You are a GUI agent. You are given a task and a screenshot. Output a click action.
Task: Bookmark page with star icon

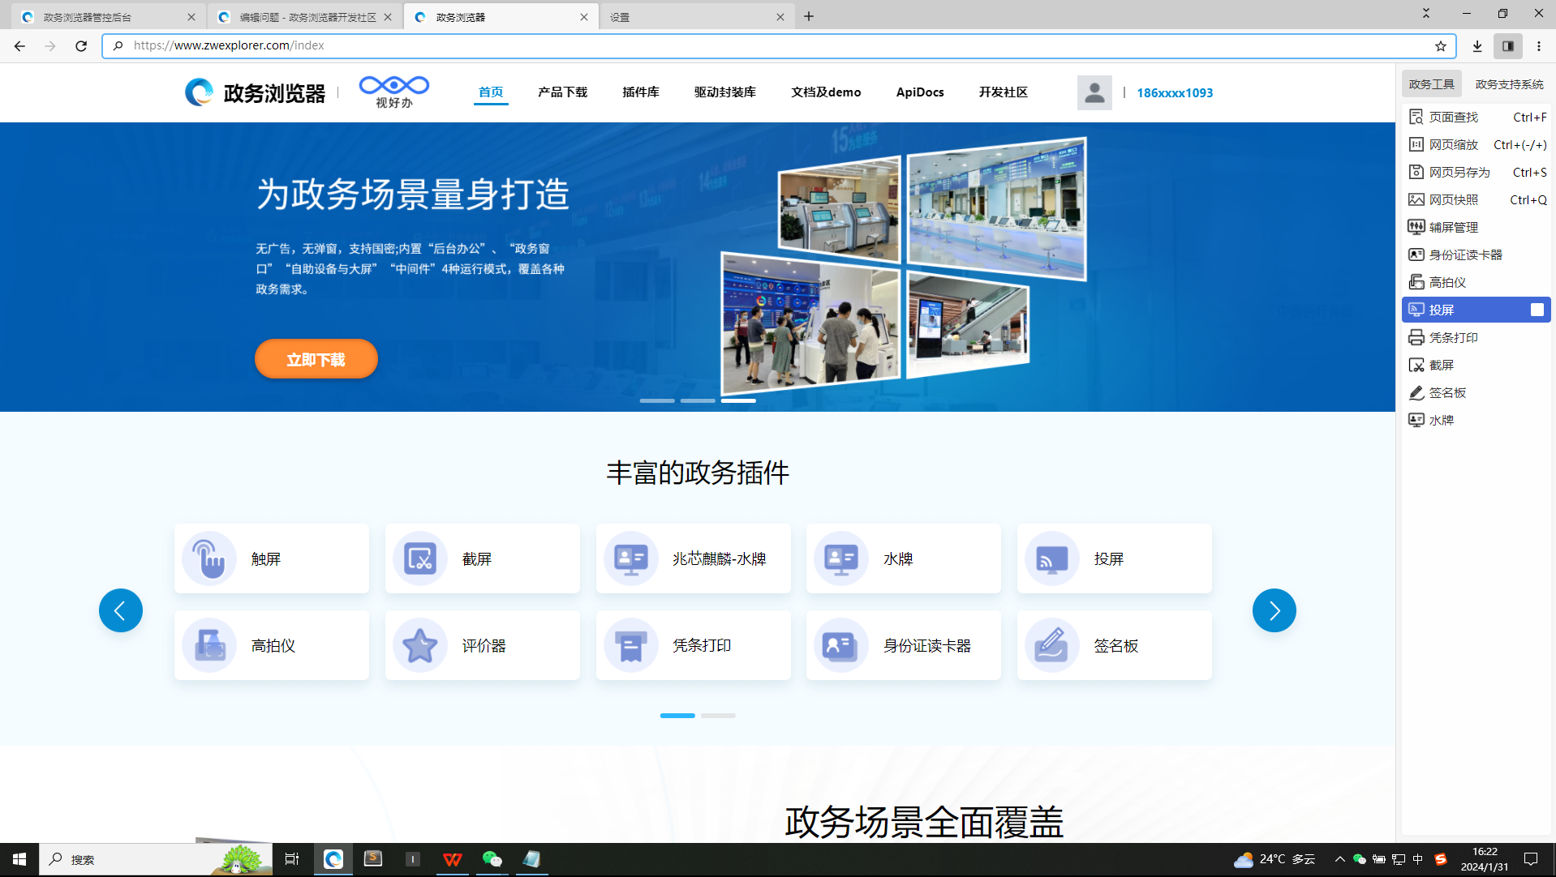pos(1441,46)
